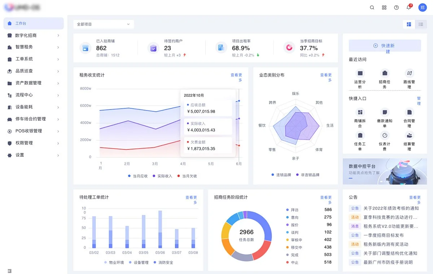Click 管理 link beside 快捷入口
The height and width of the screenshot is (274, 433).
(419, 101)
